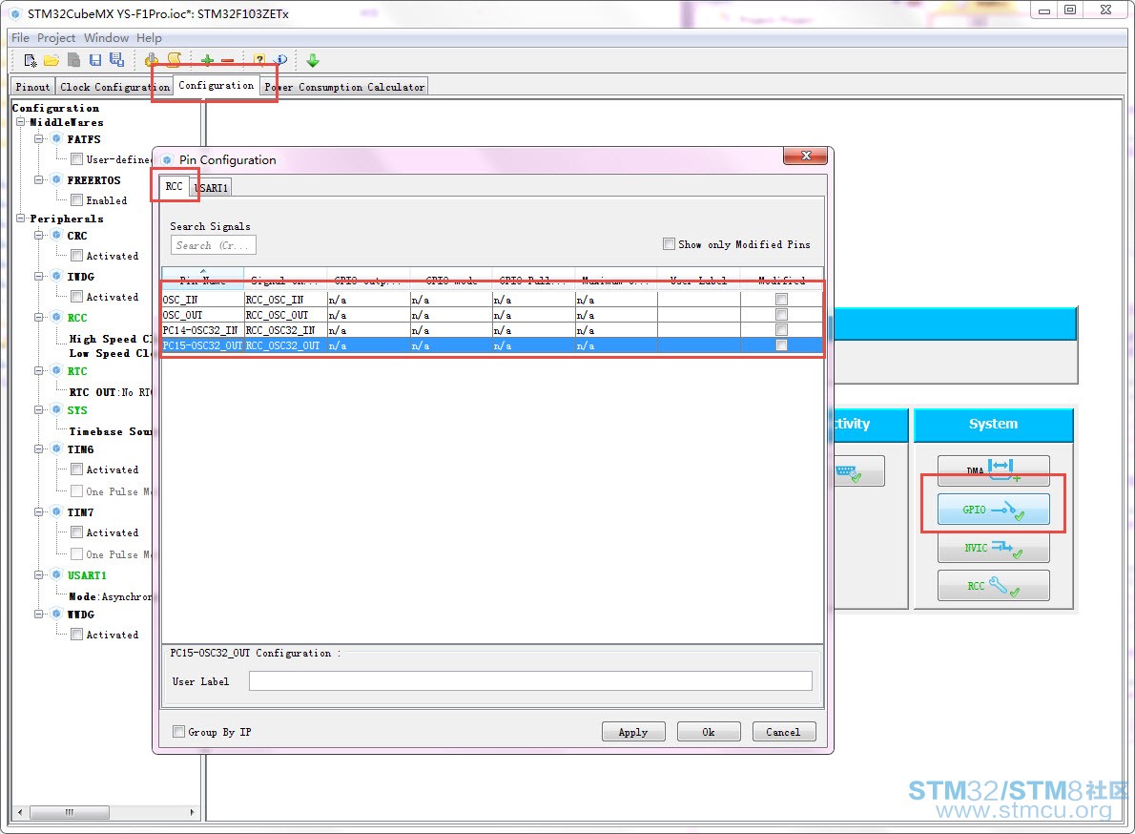Activate the IWDG peripheral checkbox
The image size is (1135, 834).
[x=76, y=297]
